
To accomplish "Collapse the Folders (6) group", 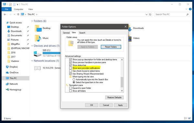I will [32, 21].
